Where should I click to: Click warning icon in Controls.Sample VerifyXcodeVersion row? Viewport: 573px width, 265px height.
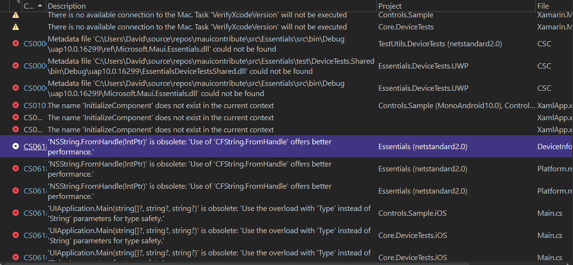(x=15, y=15)
